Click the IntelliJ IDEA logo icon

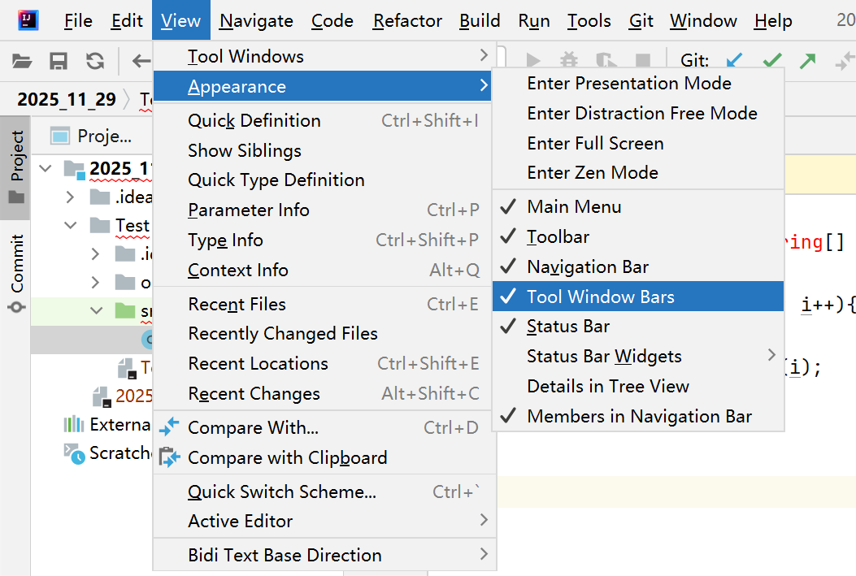pos(28,20)
